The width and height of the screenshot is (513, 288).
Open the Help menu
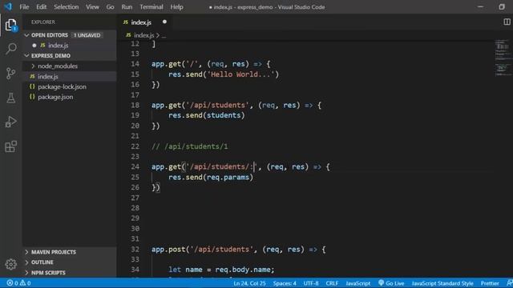(x=176, y=7)
